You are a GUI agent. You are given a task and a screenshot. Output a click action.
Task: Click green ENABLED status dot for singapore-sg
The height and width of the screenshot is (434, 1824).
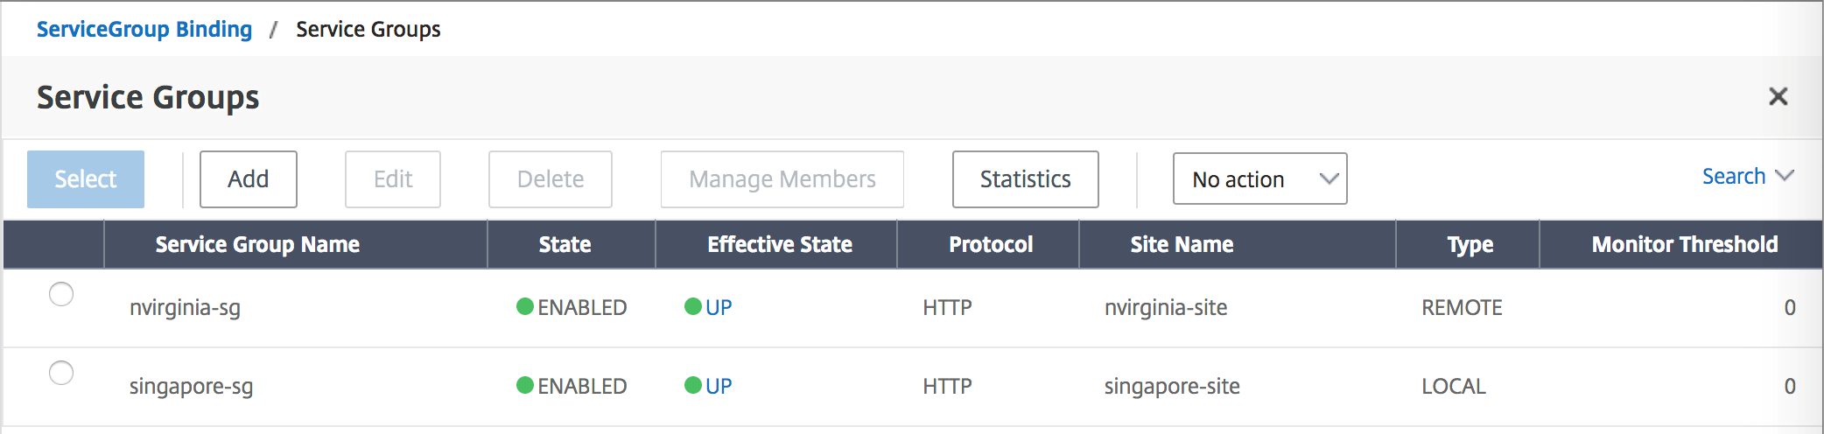click(x=525, y=385)
